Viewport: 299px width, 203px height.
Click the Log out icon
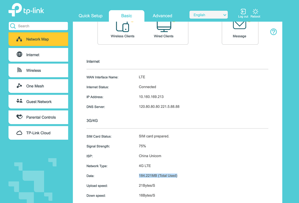(243, 12)
